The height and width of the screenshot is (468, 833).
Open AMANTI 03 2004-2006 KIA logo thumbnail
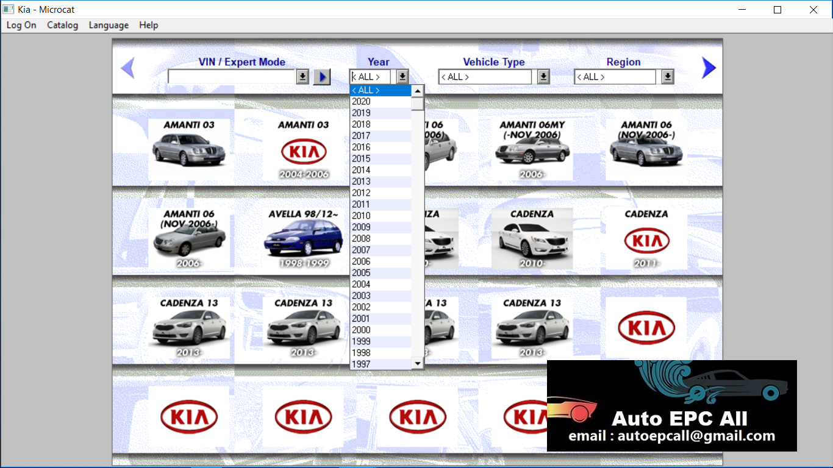click(304, 149)
